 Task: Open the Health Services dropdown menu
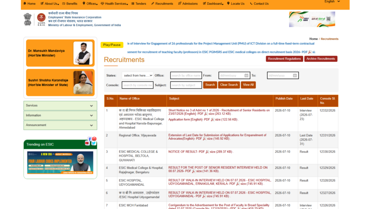click(x=114, y=4)
